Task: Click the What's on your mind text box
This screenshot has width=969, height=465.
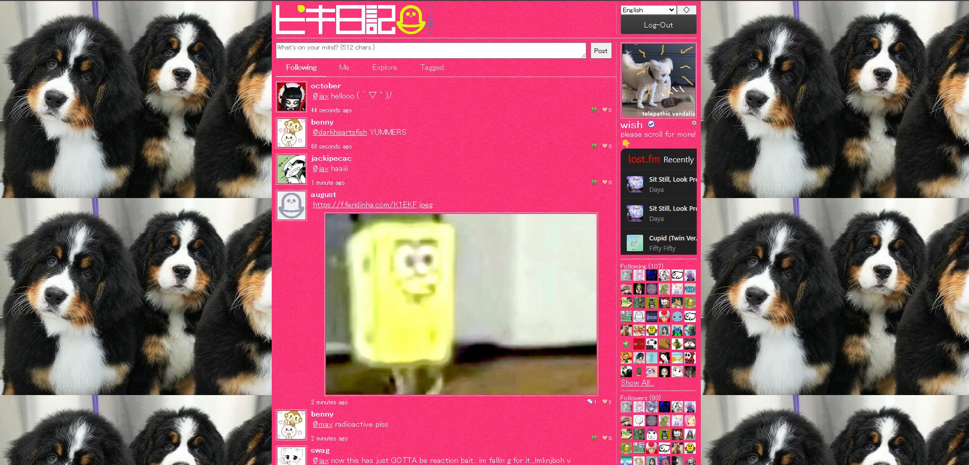Action: click(431, 51)
